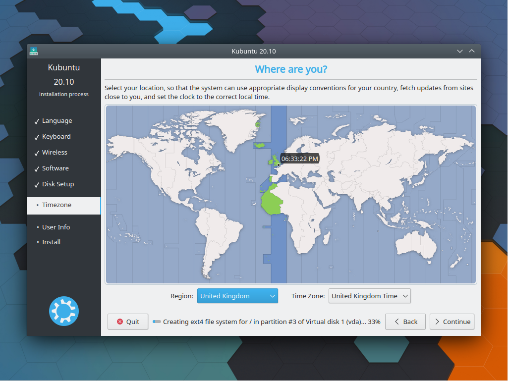Click the 'Where are you?' heading
The image size is (508, 381).
[x=291, y=69]
